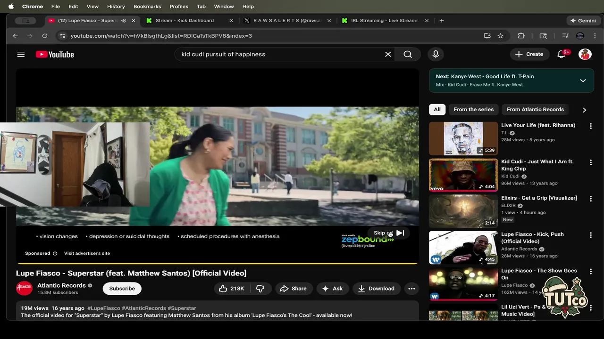
Task: Open Gemini in Chrome
Action: click(583, 21)
